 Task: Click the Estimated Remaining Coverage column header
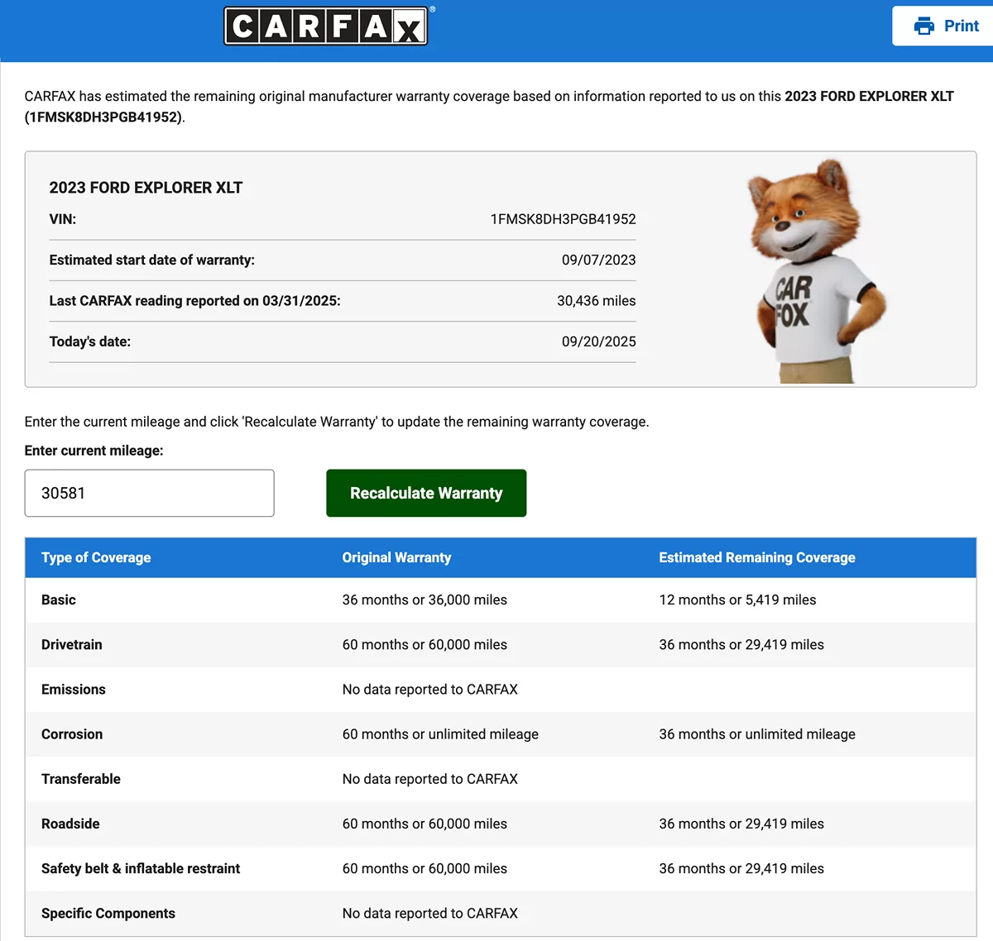coord(756,558)
